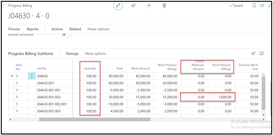Open the Process menu

point(14,29)
